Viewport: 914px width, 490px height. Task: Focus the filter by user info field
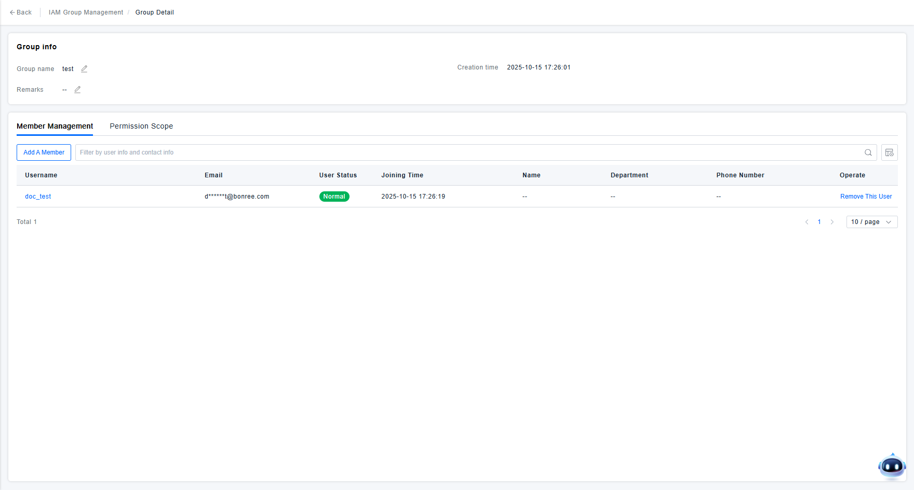[467, 152]
